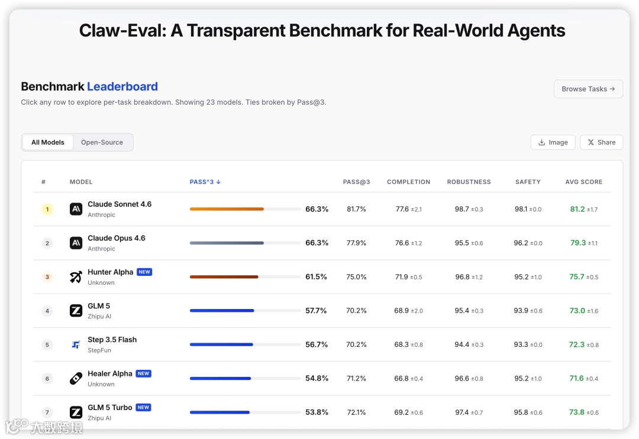This screenshot has width=639, height=439.
Task: Open the Hunter Alpha model name
Action: tap(111, 272)
